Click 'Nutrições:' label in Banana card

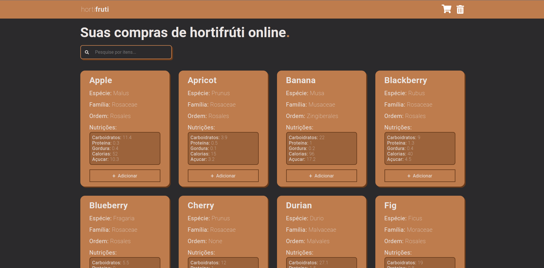pos(300,127)
